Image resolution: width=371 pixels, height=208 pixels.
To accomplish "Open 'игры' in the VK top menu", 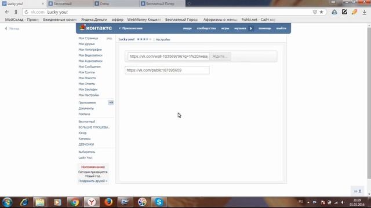I will coord(225,28).
